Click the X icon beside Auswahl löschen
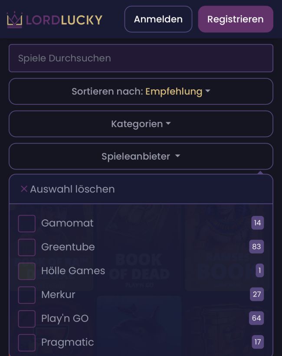The image size is (282, 356). (x=24, y=189)
